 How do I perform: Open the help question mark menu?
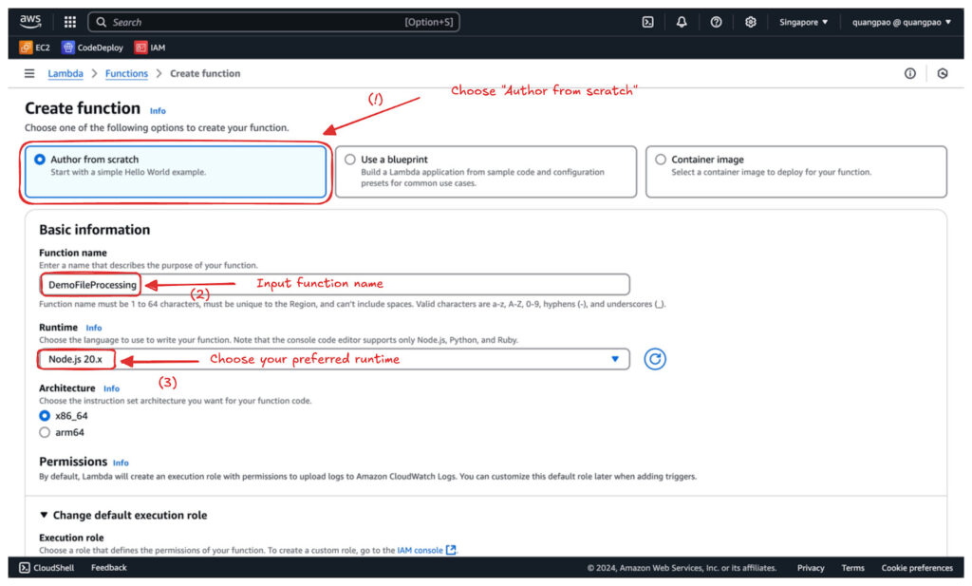click(716, 22)
